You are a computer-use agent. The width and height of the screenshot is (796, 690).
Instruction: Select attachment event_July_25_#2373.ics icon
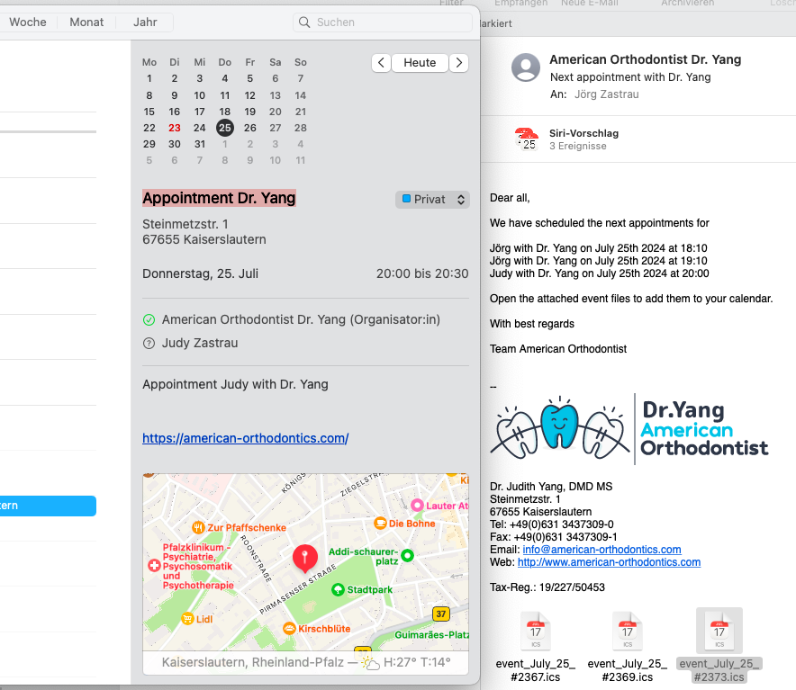point(719,632)
